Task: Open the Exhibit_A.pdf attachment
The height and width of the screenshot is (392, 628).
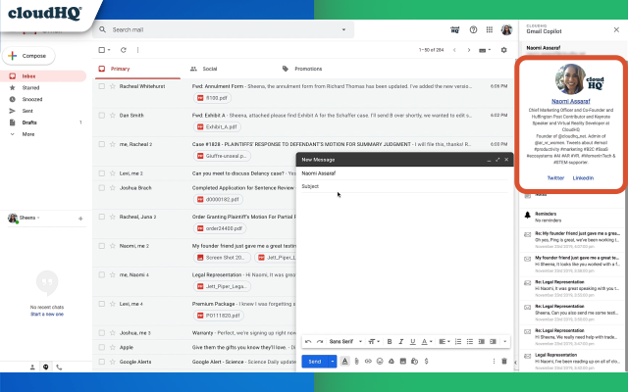Action: coord(217,126)
